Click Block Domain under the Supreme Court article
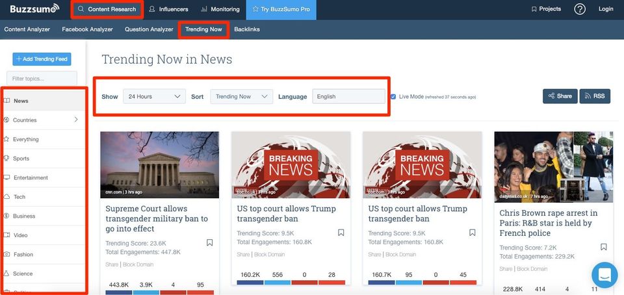Image resolution: width=624 pixels, height=295 pixels. 138,264
